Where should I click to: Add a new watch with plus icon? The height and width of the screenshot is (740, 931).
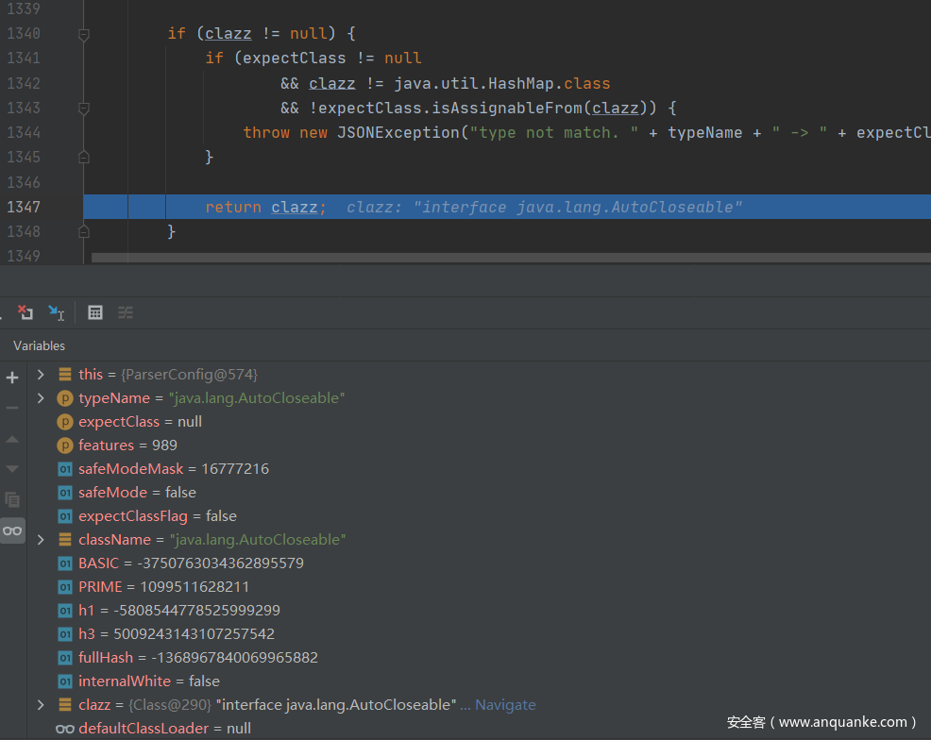point(12,378)
